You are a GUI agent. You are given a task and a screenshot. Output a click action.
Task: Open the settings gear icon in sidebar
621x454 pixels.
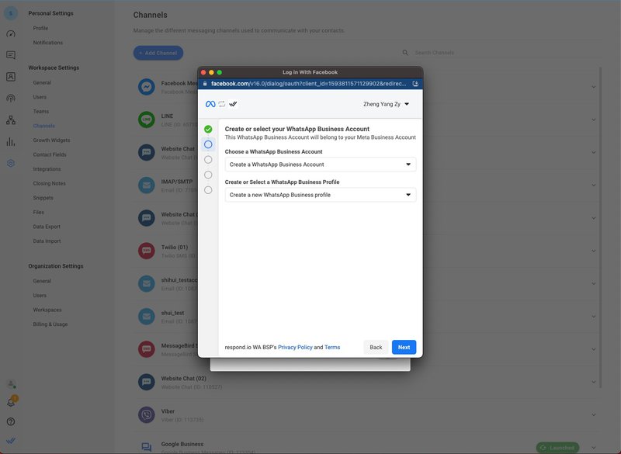click(x=11, y=163)
